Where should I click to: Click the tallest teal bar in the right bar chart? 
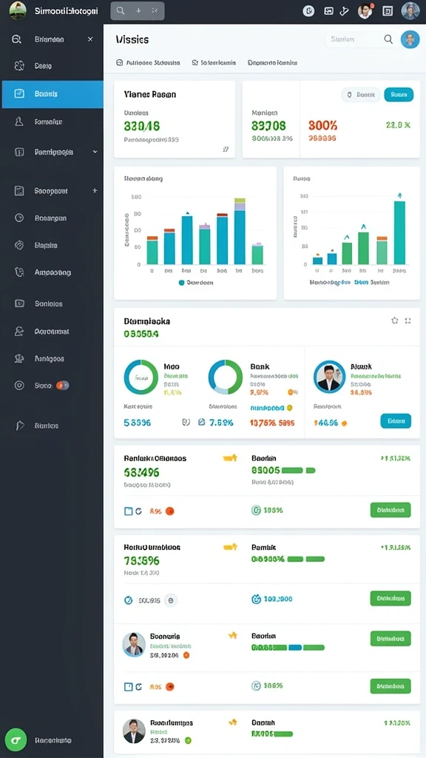click(x=399, y=232)
